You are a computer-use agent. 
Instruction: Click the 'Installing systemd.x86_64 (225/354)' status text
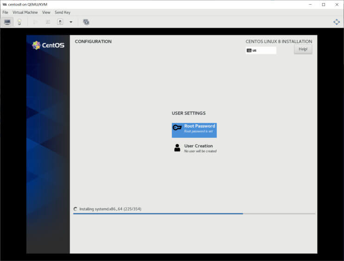tap(110, 209)
